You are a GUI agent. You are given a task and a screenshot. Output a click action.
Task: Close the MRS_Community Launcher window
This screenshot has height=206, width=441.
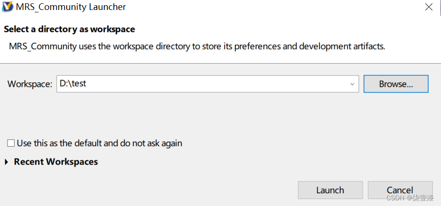[x=429, y=7]
